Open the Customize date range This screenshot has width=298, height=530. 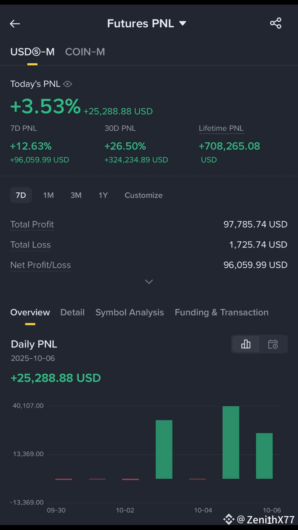144,195
